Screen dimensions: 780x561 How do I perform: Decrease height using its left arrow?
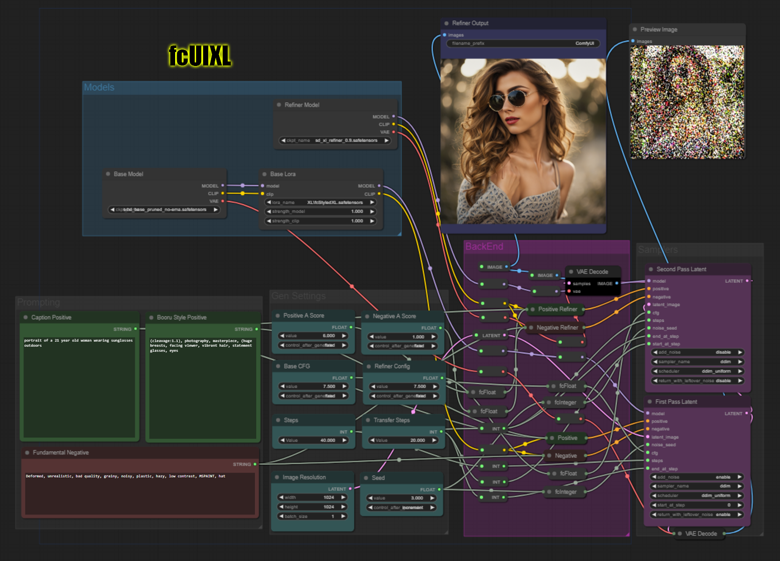tap(281, 507)
